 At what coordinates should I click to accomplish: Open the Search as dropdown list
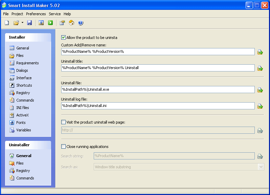click(x=261, y=167)
